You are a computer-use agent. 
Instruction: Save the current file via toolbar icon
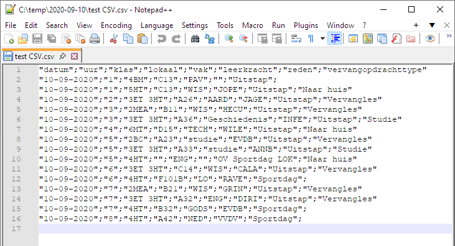point(37,39)
